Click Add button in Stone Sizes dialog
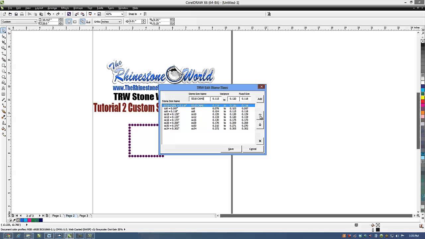 (260, 99)
